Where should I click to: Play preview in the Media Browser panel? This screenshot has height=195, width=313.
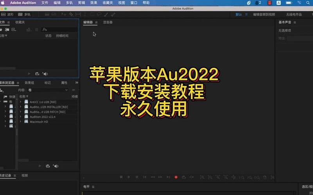pyautogui.click(x=40, y=166)
